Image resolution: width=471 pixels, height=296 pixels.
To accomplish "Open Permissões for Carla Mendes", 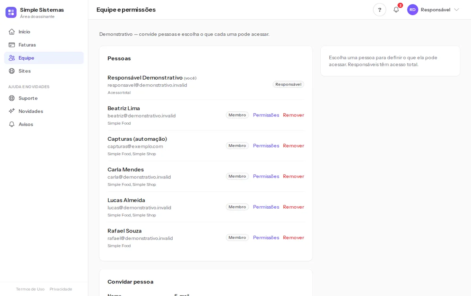I will [x=266, y=176].
